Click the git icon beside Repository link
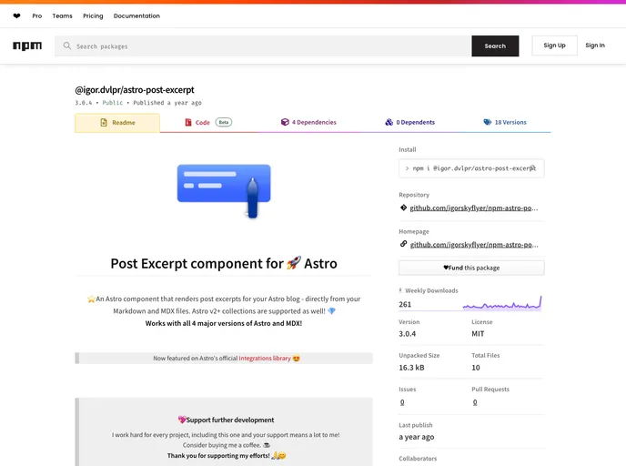The height and width of the screenshot is (466, 626). 403,208
